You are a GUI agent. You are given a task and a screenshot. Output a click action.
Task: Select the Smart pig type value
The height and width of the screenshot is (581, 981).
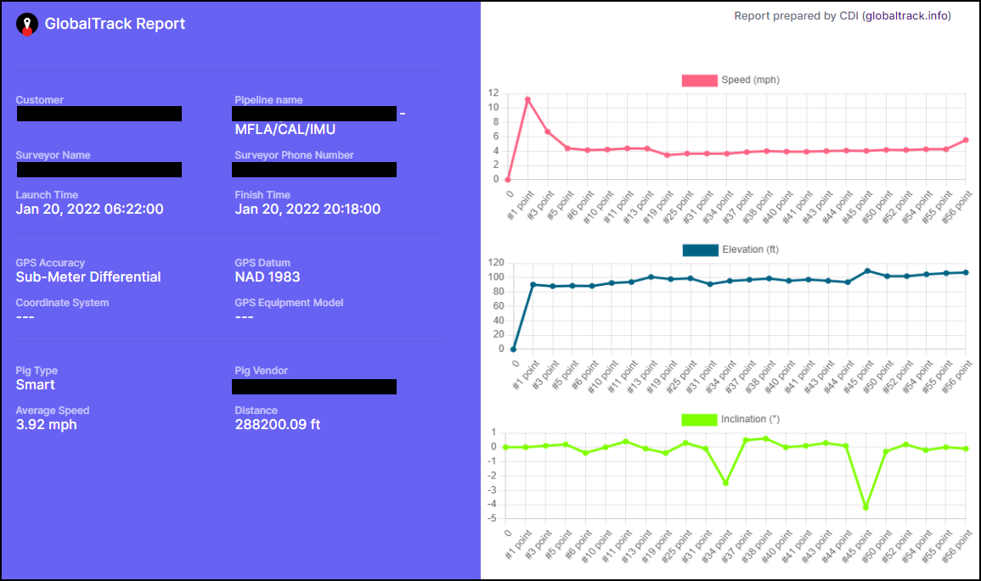pyautogui.click(x=34, y=384)
